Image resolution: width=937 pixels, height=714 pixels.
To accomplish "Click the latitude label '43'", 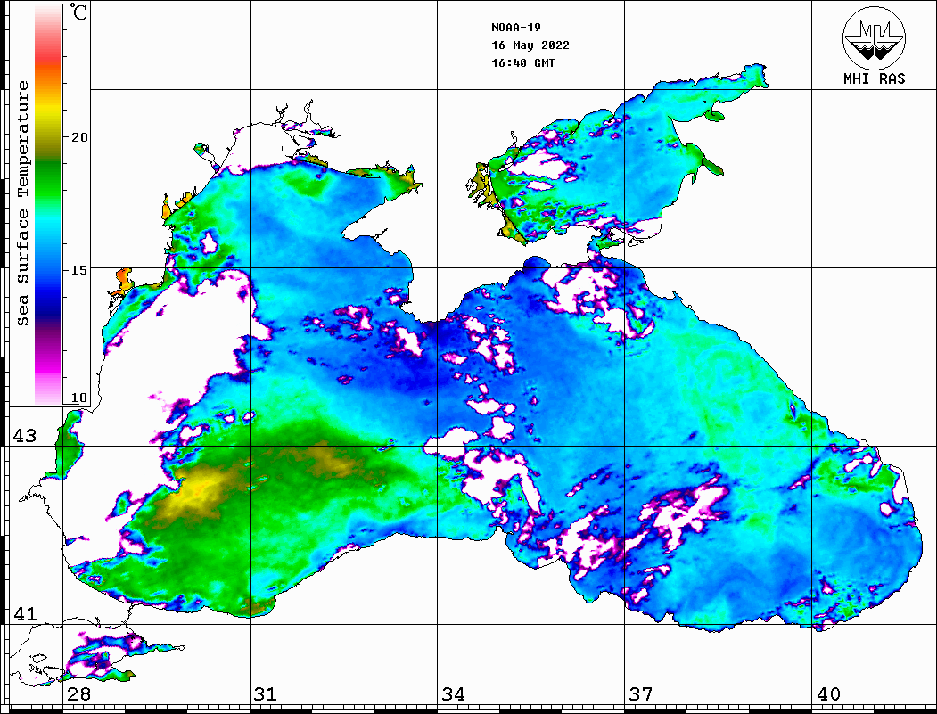I will tap(24, 436).
